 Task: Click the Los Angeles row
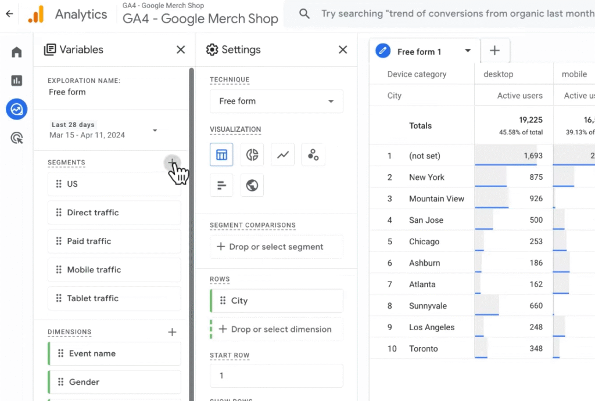482,327
